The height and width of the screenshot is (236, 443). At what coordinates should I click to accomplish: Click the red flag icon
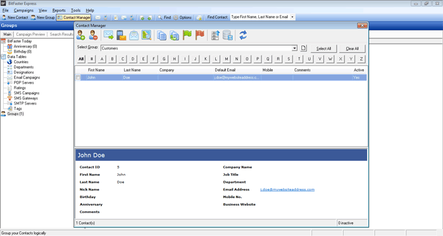tap(200, 35)
